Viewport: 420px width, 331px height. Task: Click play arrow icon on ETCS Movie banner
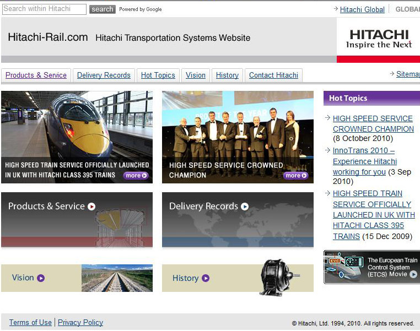coord(413,274)
